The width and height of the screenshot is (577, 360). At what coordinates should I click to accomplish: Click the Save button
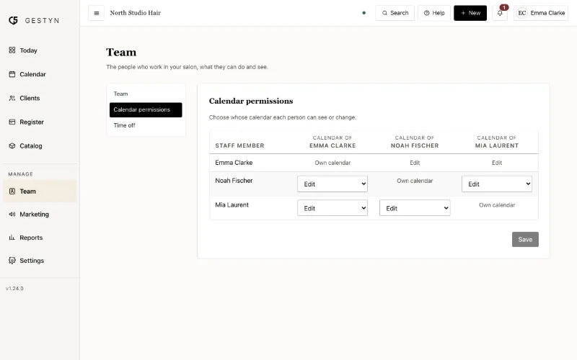[525, 240]
